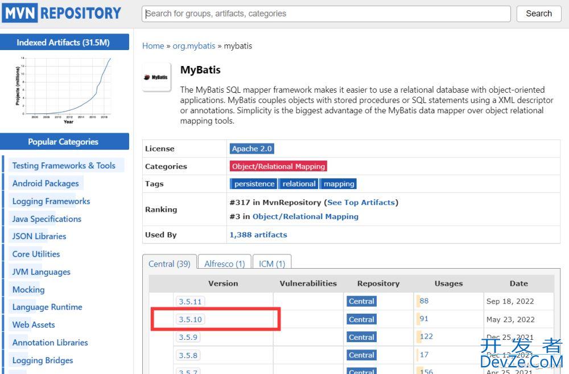Click the Date column header
Screen dimensions: 569x374
518,283
